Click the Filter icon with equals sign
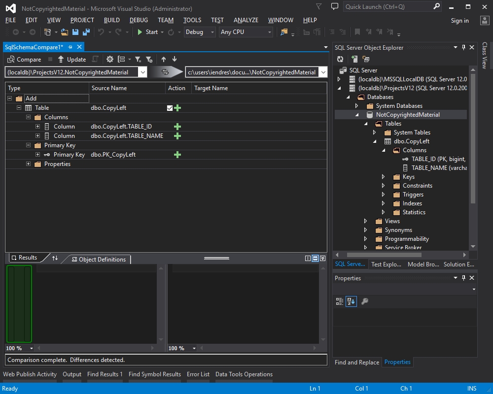 [138, 59]
